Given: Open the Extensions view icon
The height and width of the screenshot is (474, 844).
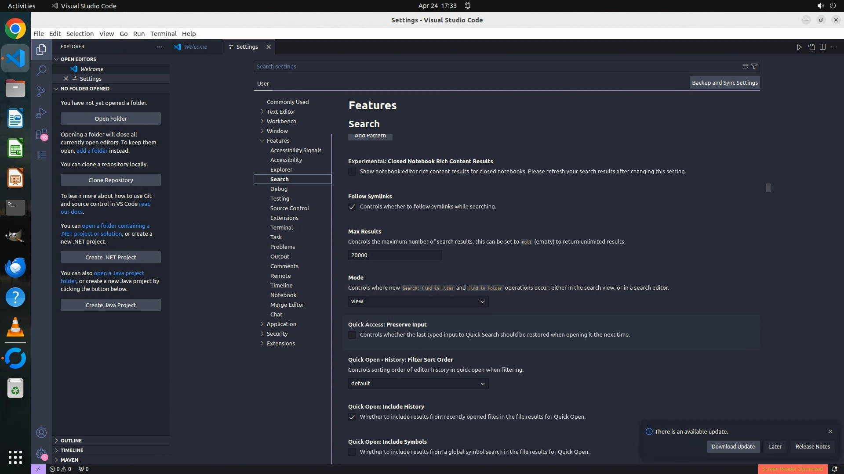Looking at the screenshot, I should pos(41,134).
